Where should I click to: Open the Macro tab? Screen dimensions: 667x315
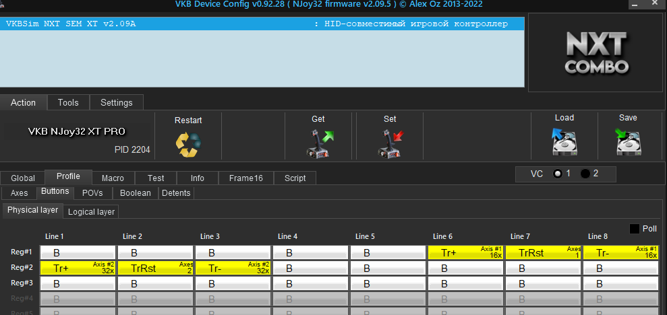(x=113, y=178)
